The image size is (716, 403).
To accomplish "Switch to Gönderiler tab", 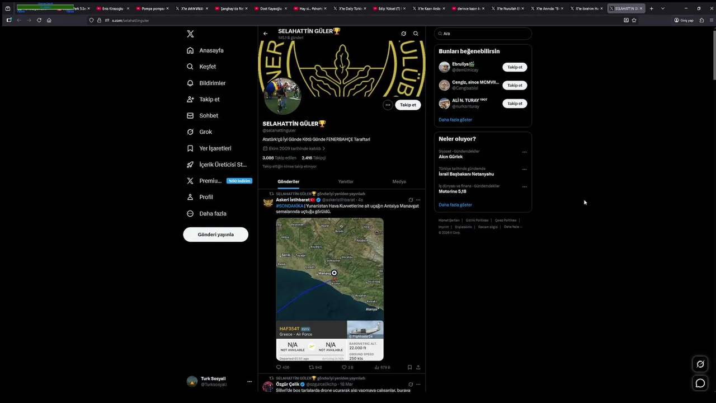I will click(289, 181).
